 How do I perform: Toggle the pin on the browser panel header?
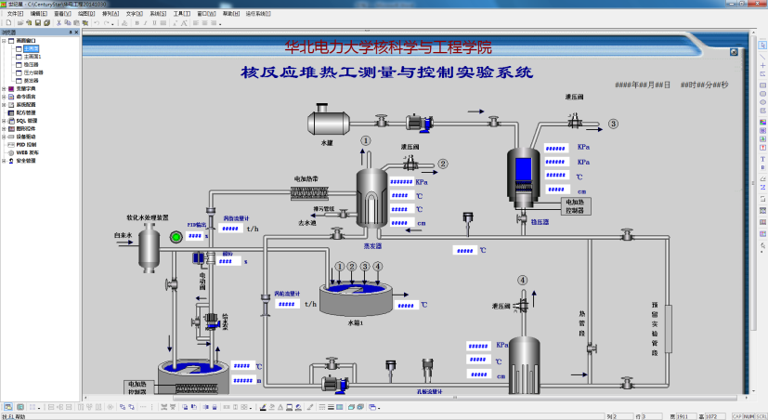click(71, 32)
